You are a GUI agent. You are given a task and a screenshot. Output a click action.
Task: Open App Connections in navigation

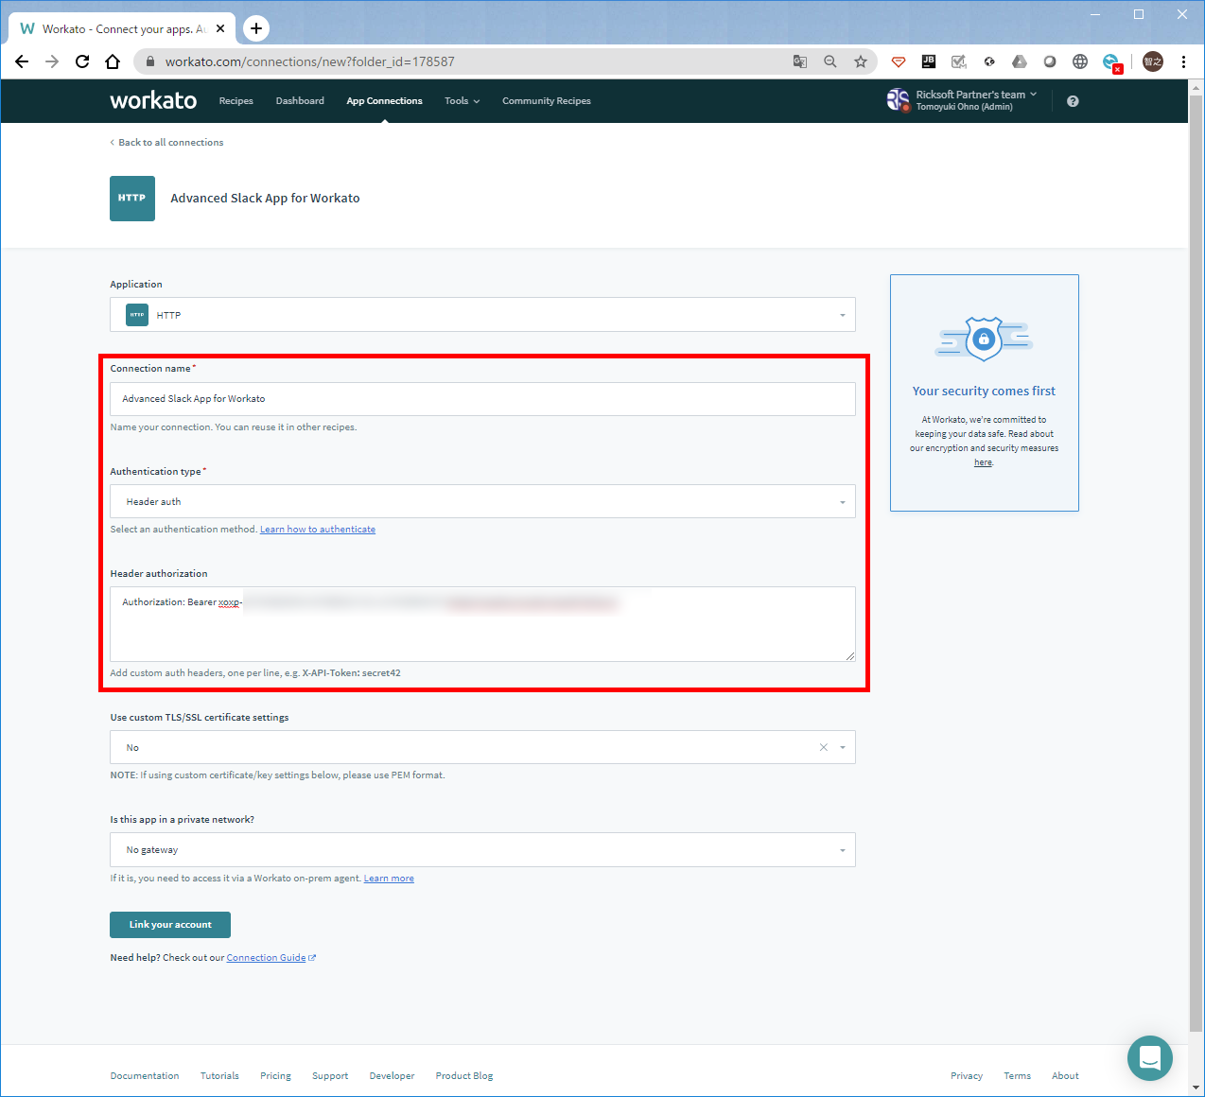384,101
